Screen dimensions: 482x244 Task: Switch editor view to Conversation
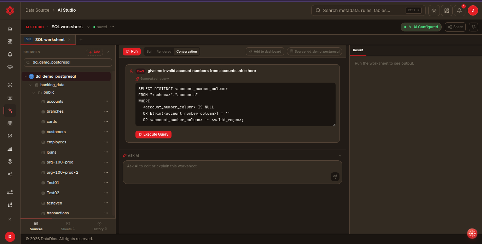click(187, 52)
